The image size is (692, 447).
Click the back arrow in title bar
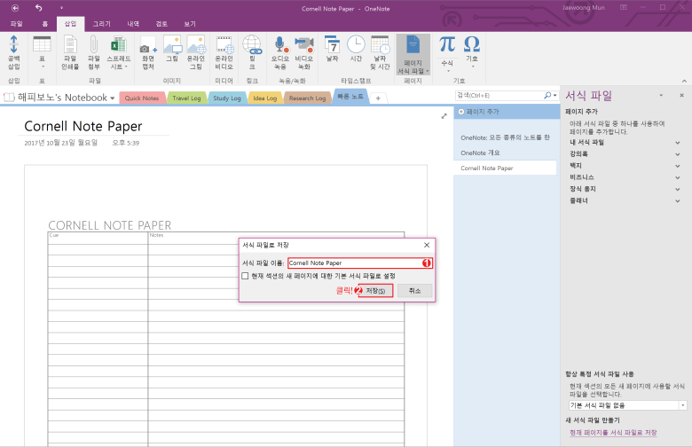[x=15, y=8]
